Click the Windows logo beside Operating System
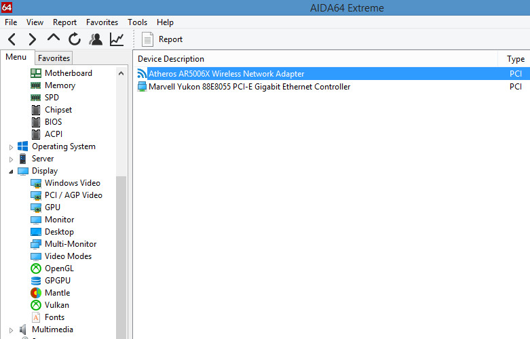Viewport: 530px width, 339px height. 22,146
